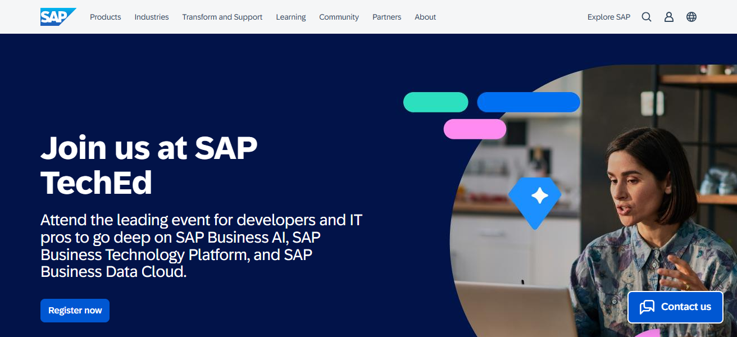Open the Industries menu
The width and height of the screenshot is (737, 337).
[x=151, y=17]
